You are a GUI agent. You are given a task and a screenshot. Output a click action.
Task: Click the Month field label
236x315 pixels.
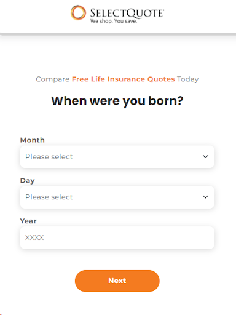[33, 140]
